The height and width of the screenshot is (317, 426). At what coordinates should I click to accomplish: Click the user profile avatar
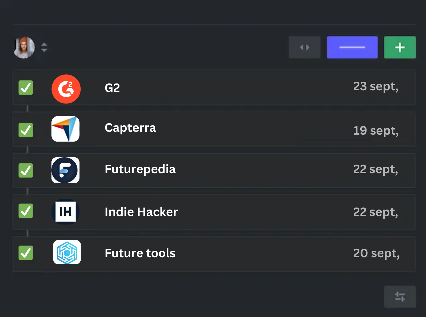[x=24, y=47]
